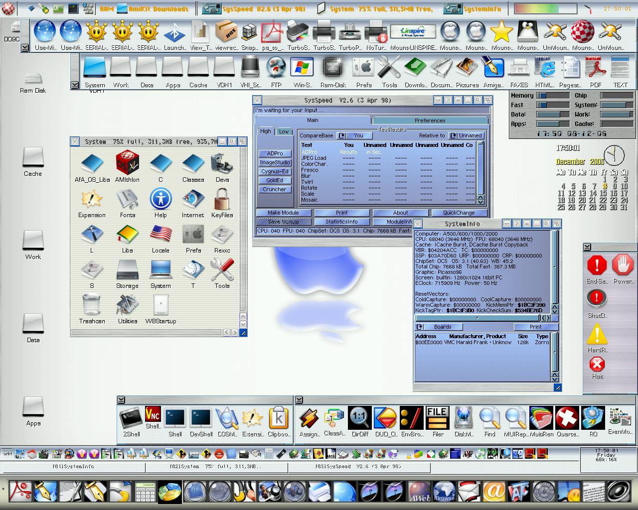Open the PDF icon in the top dock

click(595, 68)
